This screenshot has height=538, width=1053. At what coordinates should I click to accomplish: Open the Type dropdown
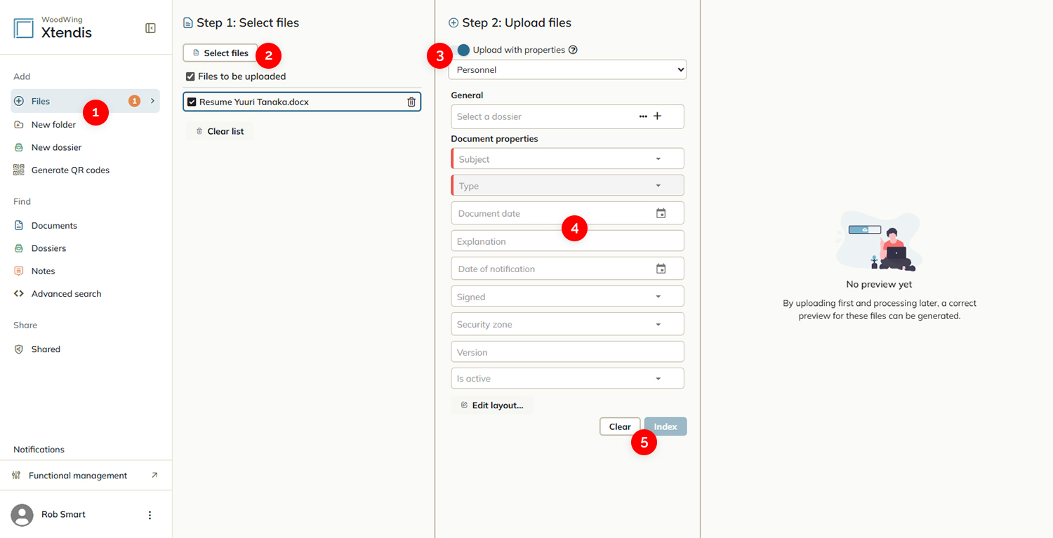tap(568, 185)
